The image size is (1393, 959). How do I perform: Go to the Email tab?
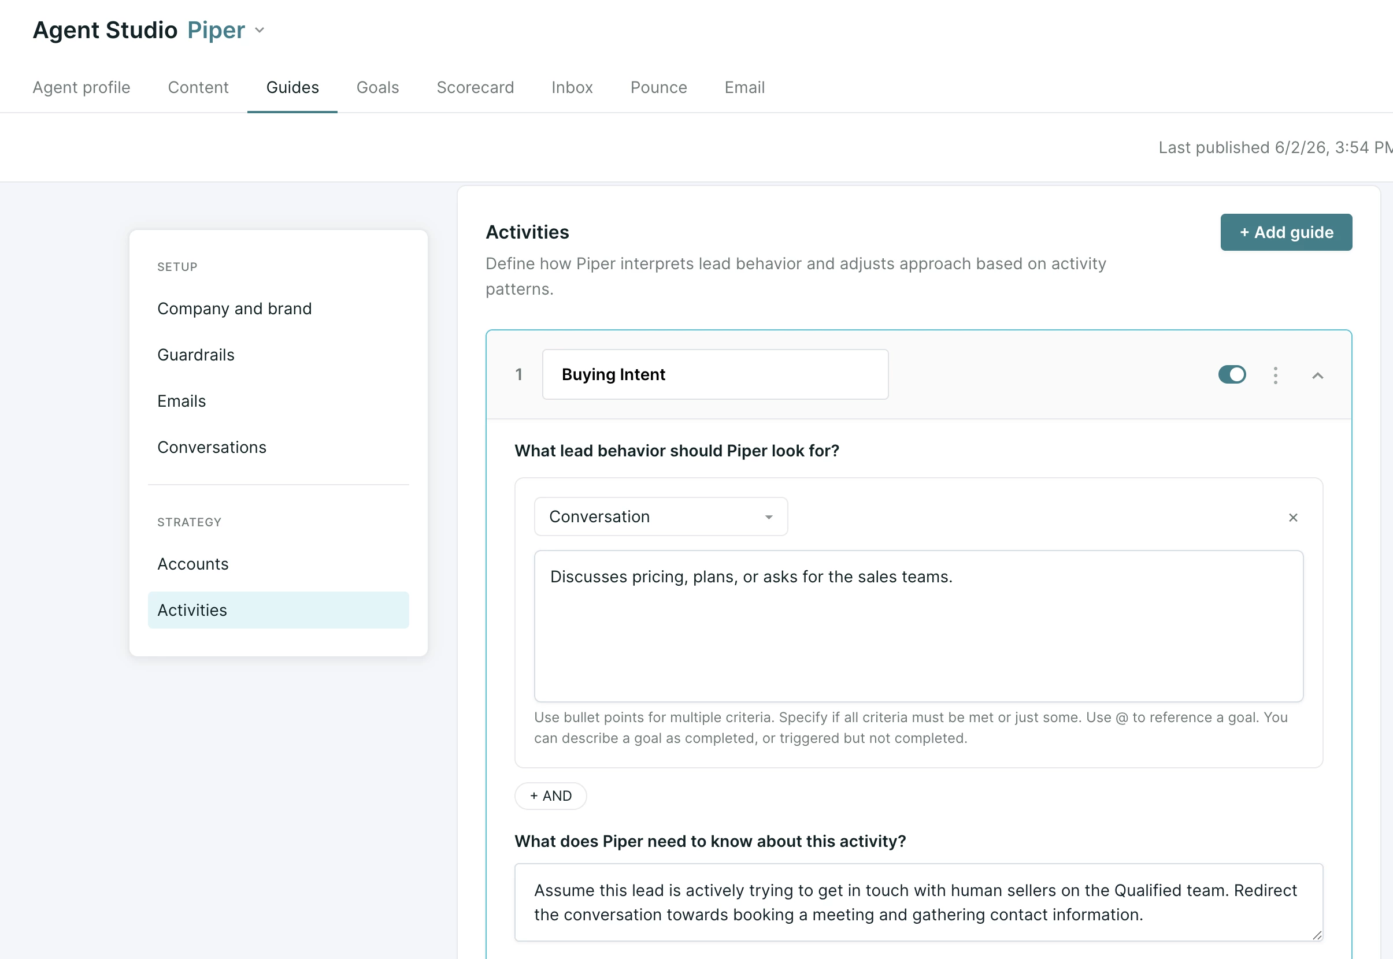pyautogui.click(x=744, y=87)
